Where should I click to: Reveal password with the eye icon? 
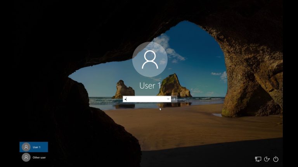[x=168, y=99]
